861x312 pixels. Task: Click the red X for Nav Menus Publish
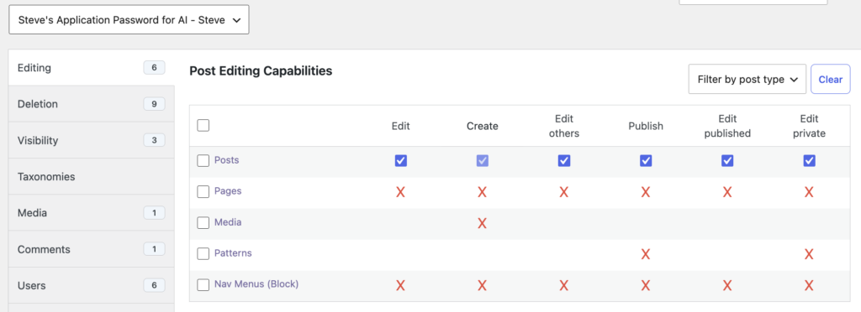pyautogui.click(x=646, y=285)
